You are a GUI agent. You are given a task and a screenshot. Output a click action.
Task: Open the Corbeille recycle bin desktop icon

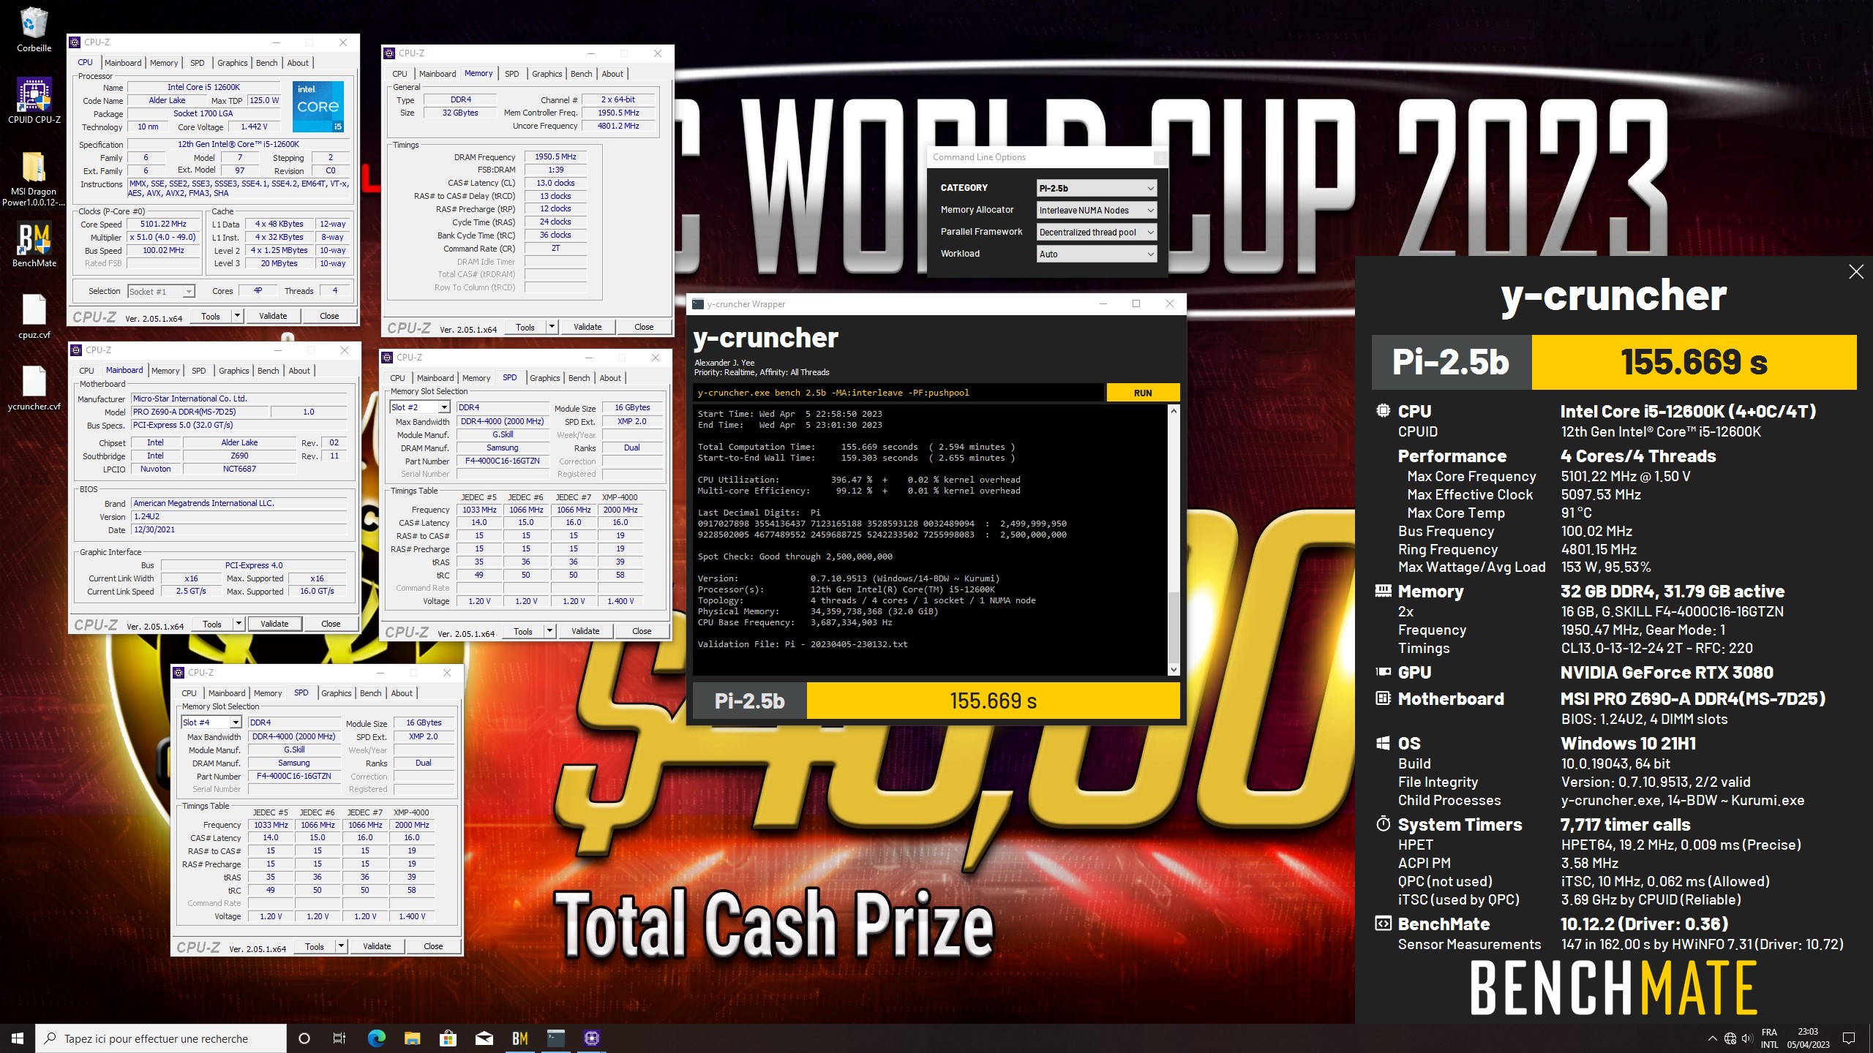coord(34,29)
